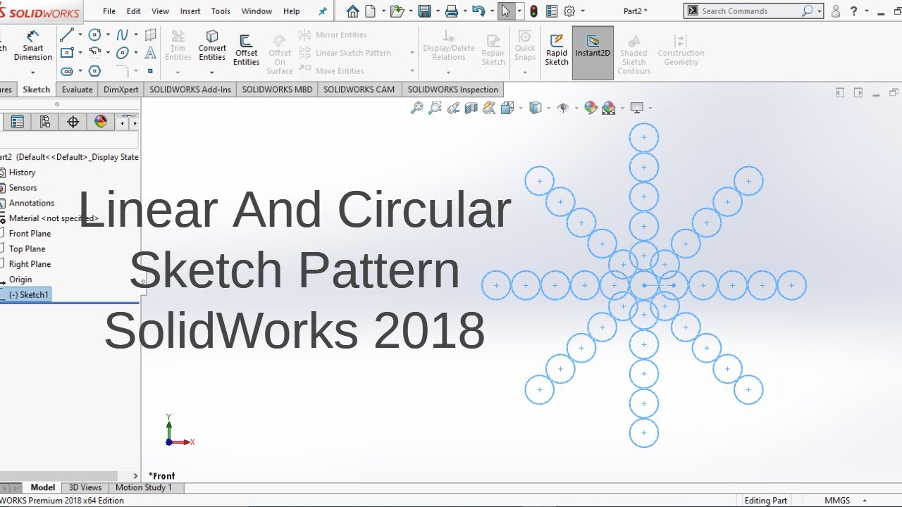Choose the Spline sketch tool

coord(123,35)
